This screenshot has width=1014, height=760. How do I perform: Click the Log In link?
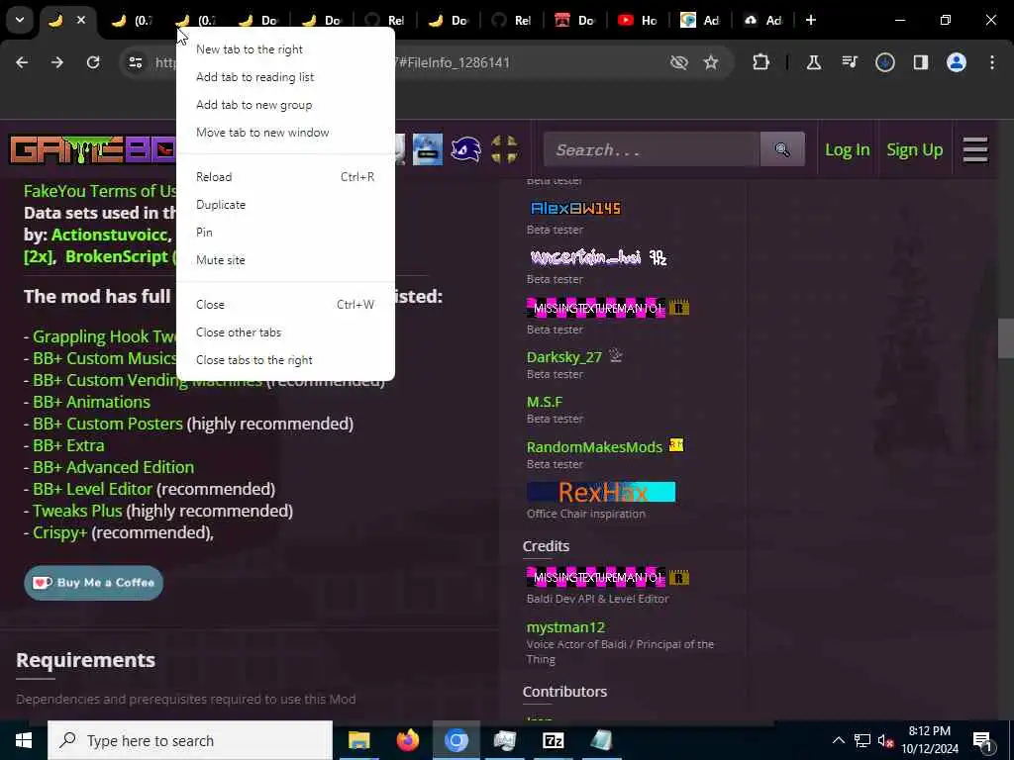(x=848, y=150)
